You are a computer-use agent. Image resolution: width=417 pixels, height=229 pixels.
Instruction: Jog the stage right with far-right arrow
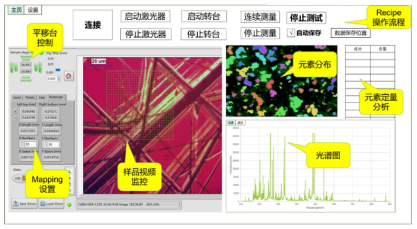pos(40,67)
